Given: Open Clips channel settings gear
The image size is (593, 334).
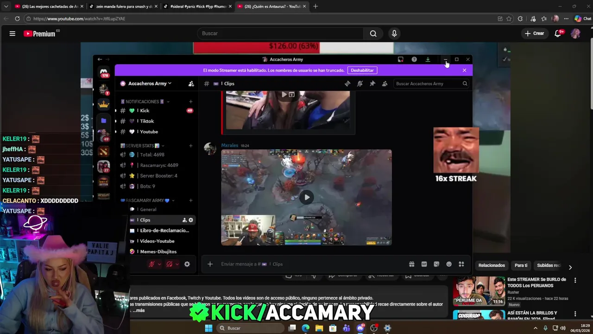Looking at the screenshot, I should [191, 220].
